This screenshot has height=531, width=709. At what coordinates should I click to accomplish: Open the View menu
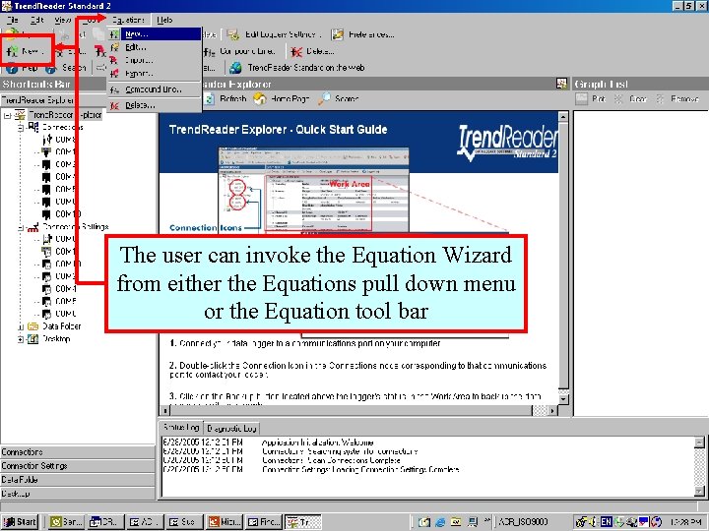62,20
